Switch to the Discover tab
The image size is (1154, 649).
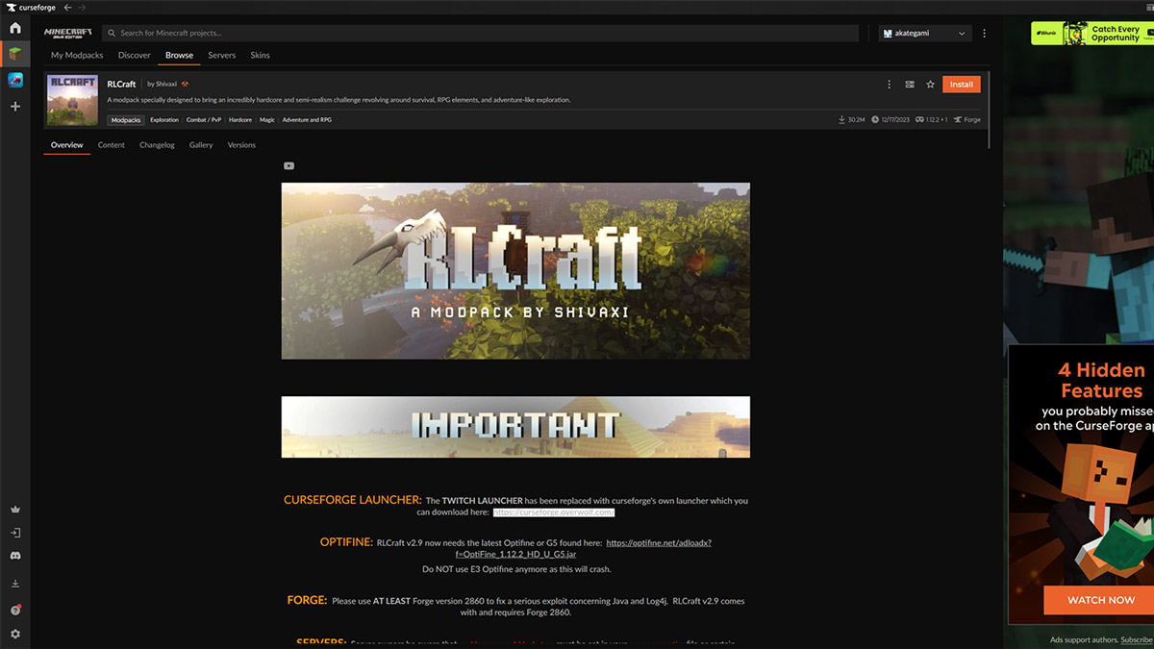pyautogui.click(x=135, y=55)
